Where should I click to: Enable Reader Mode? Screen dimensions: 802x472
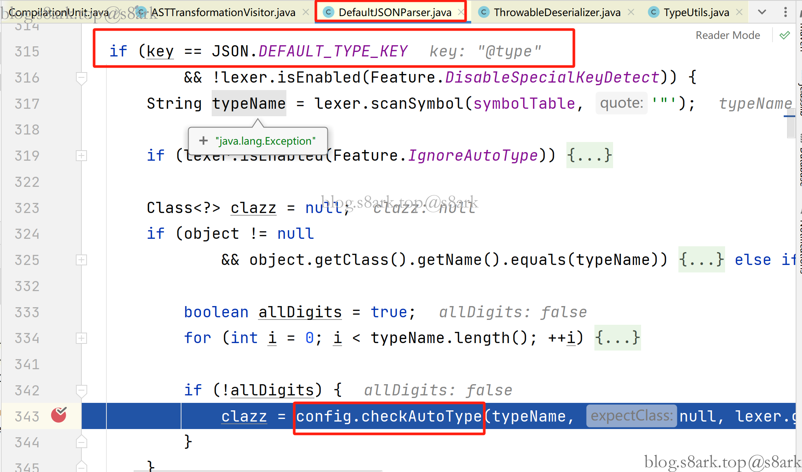click(727, 36)
